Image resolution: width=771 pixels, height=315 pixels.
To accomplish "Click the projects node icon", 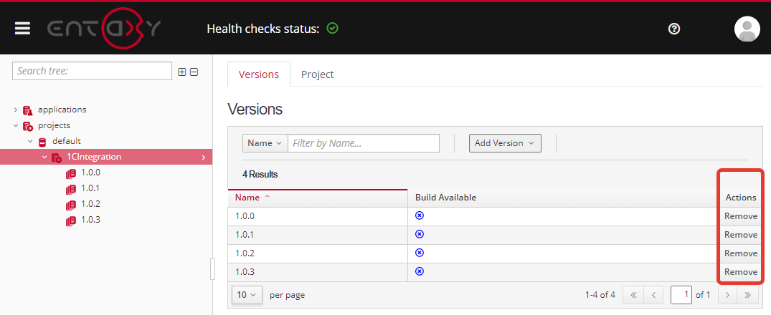I will (x=27, y=125).
